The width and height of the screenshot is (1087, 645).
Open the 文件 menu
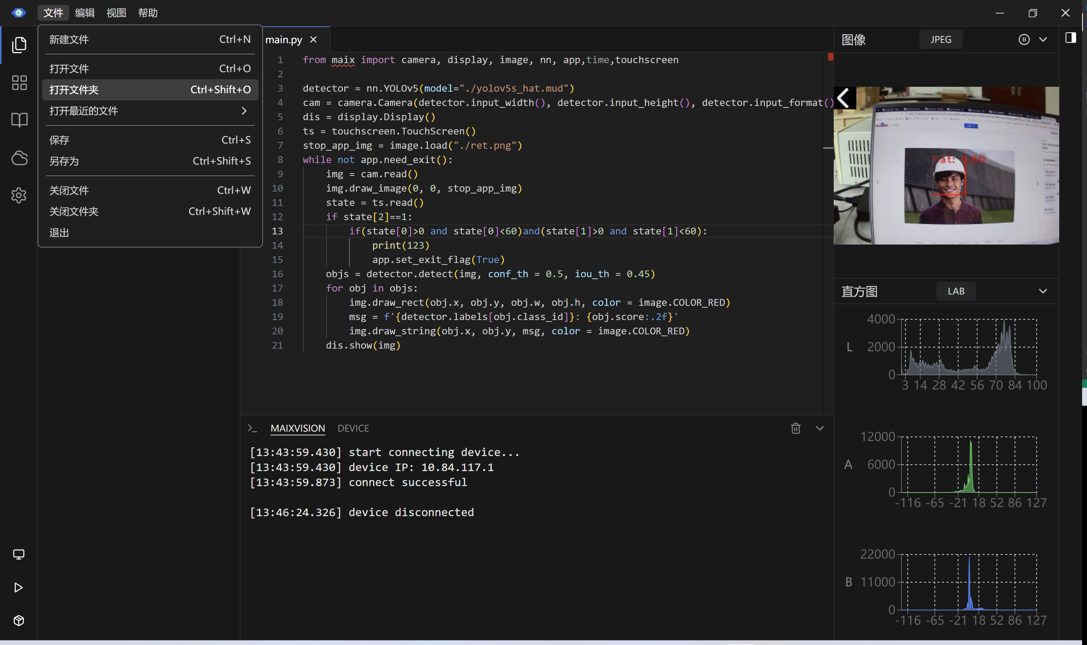tap(53, 13)
